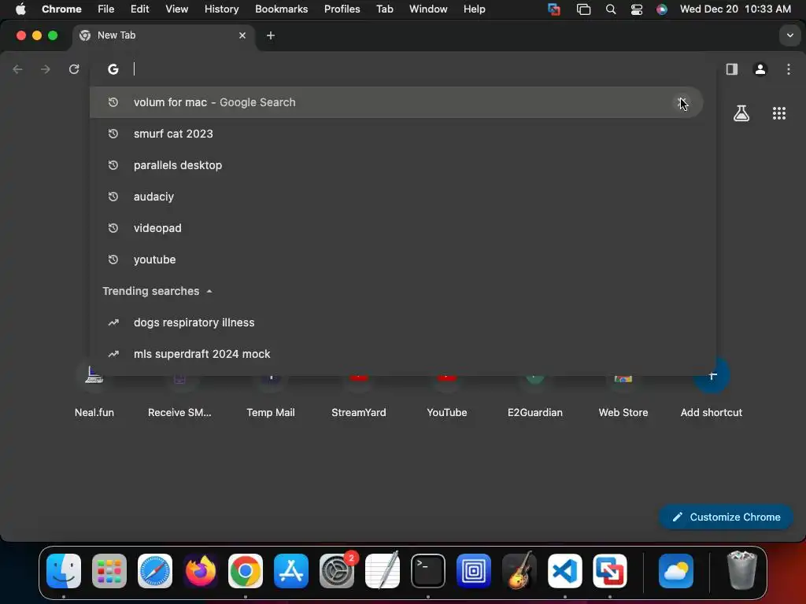
Task: Reload the page with the refresh icon
Action: click(x=74, y=69)
